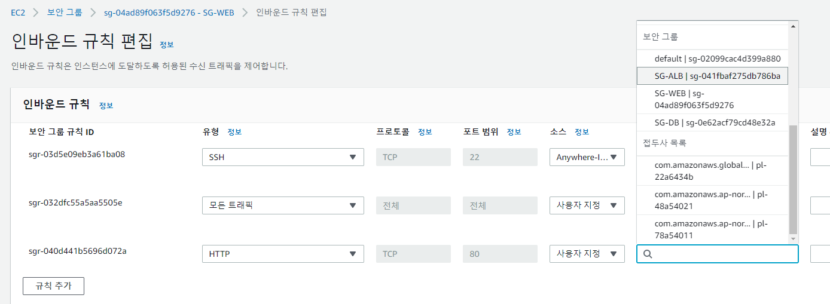
Task: Click the 규칙 추가 button
Action: (x=53, y=286)
